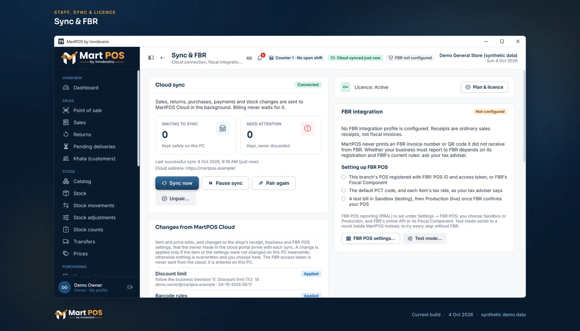Screen dimensions: 580x331
Task: Click the Returns circular arrow icon
Action: [x=66, y=135]
